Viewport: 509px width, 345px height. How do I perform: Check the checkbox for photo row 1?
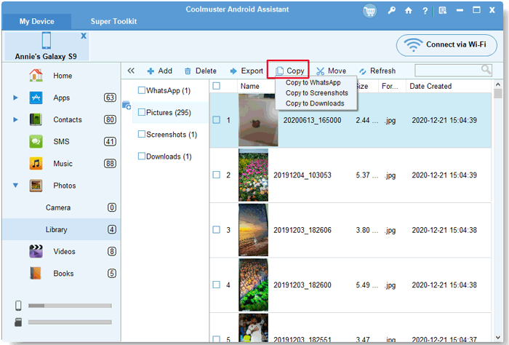click(x=216, y=120)
